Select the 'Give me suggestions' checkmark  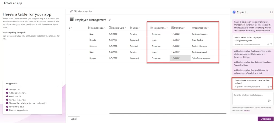[7, 110]
